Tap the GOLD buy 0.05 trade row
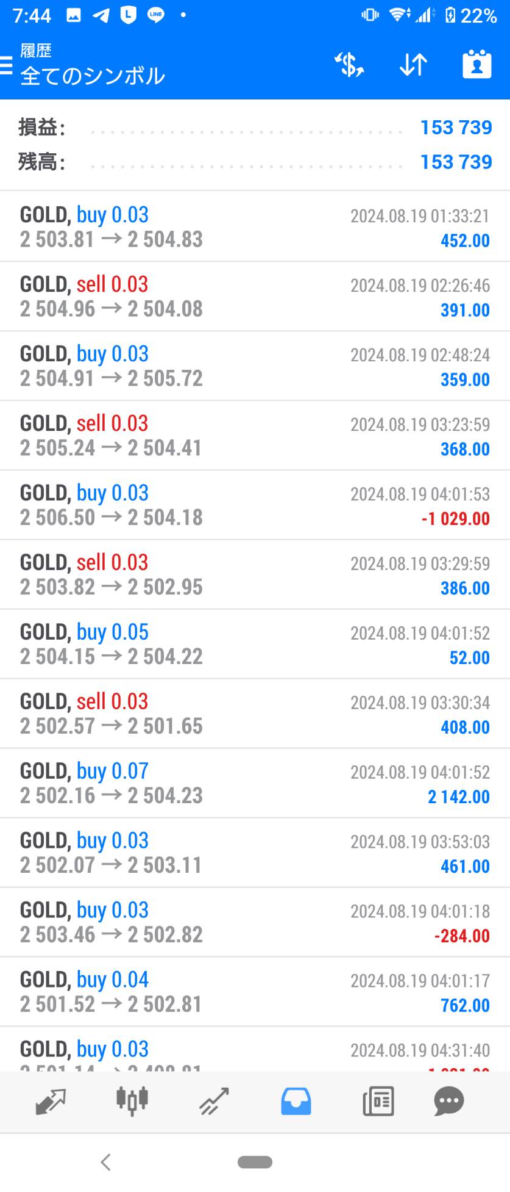This screenshot has height=1192, width=510. (255, 644)
